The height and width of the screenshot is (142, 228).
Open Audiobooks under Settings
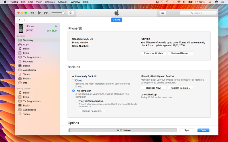[x=38, y=70]
